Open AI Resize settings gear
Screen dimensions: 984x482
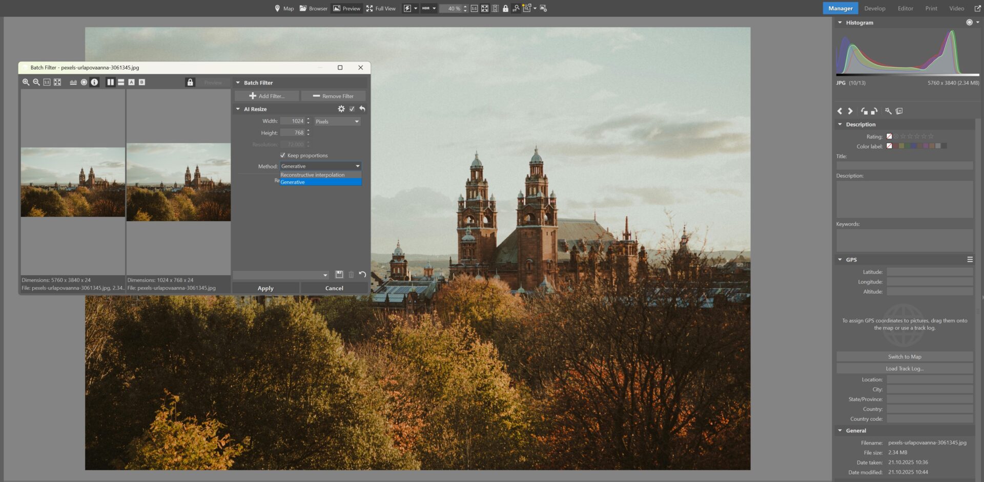[x=341, y=108]
